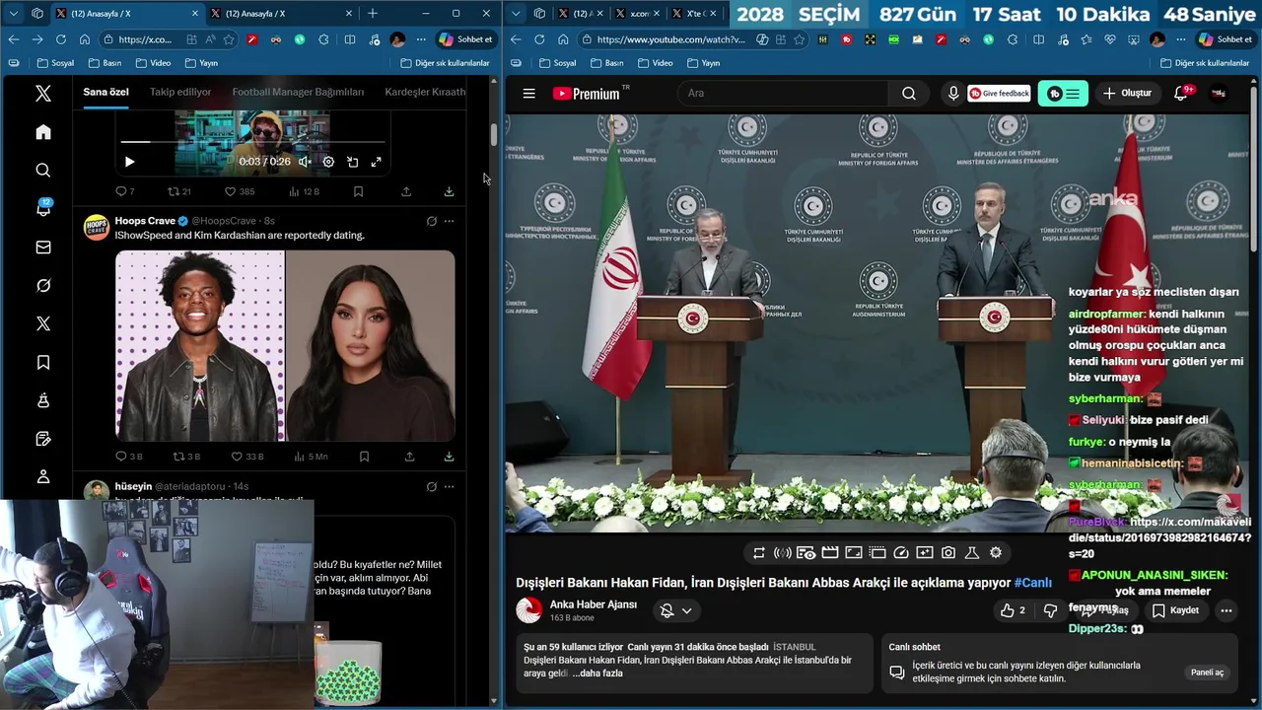Open Football Manager Bağımlıları tab

298,92
